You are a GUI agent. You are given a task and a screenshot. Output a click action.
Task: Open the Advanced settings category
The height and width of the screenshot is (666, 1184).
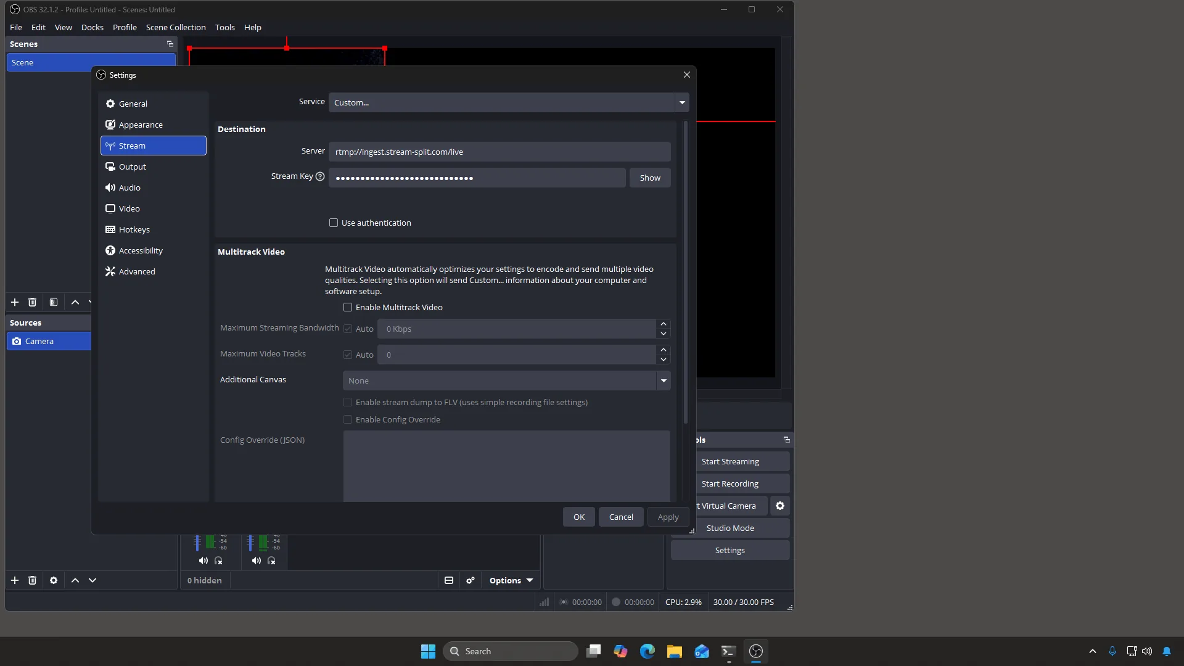tap(153, 271)
